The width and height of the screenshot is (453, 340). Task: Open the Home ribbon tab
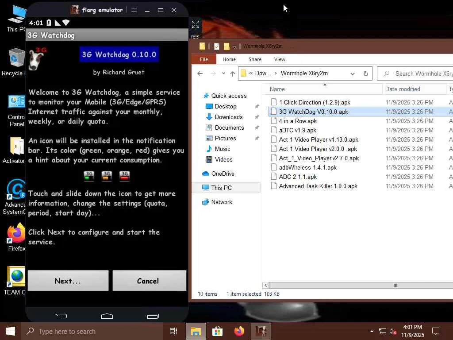[x=229, y=59]
